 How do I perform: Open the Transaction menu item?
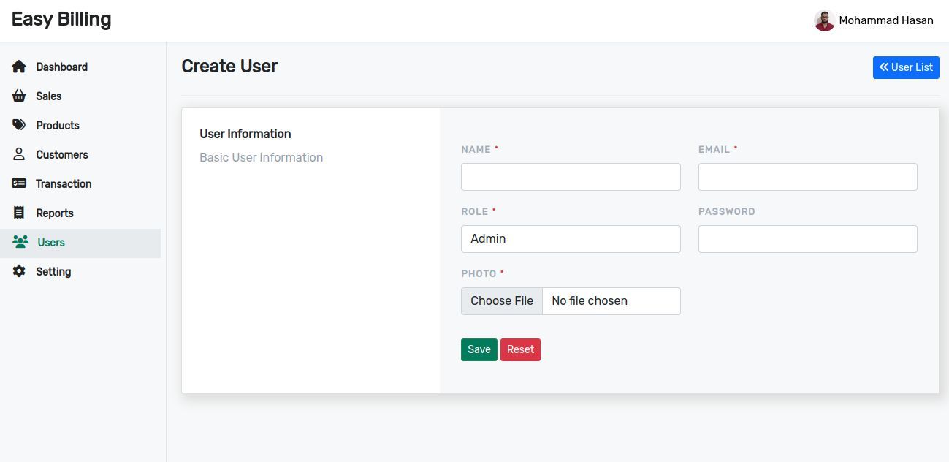point(64,183)
